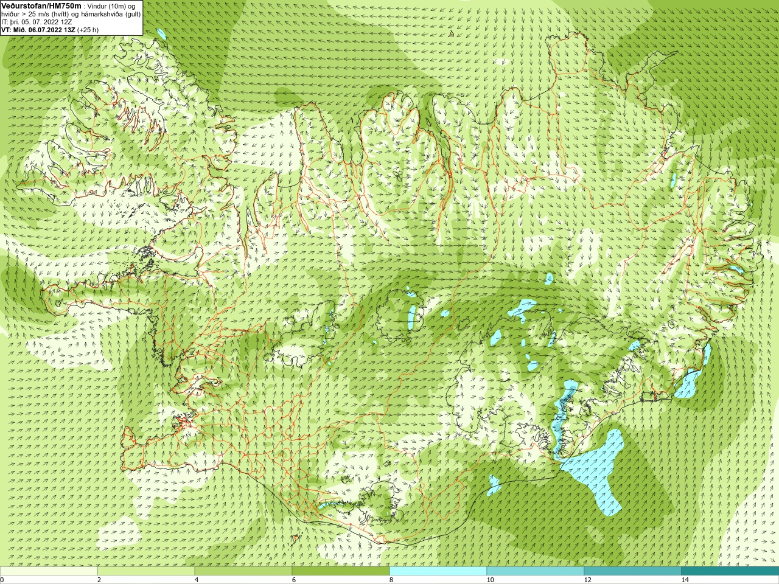
Task: Click the scale label "4"
Action: (x=197, y=580)
